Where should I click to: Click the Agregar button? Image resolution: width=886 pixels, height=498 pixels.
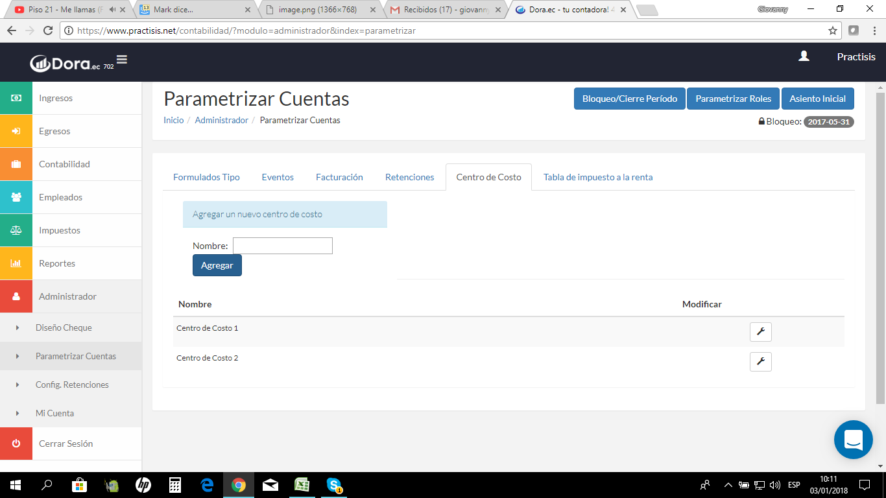point(217,265)
